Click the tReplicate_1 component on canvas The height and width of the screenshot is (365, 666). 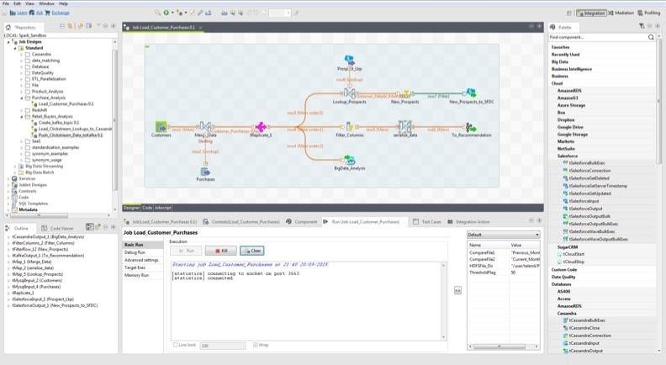[261, 125]
